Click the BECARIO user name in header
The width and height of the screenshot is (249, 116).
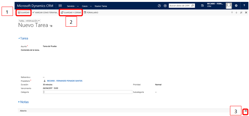click(x=215, y=4)
